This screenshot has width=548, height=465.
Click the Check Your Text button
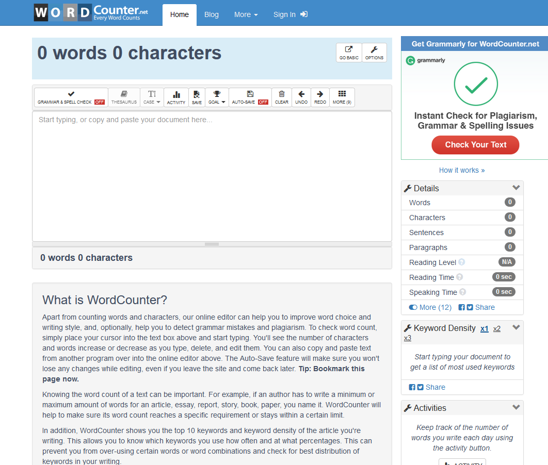point(475,145)
